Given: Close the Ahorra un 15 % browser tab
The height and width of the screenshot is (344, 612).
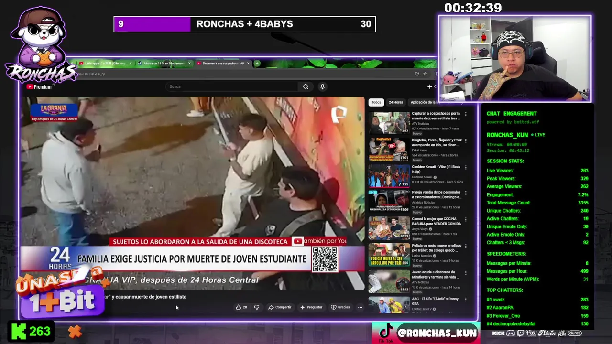Looking at the screenshot, I should (x=189, y=64).
